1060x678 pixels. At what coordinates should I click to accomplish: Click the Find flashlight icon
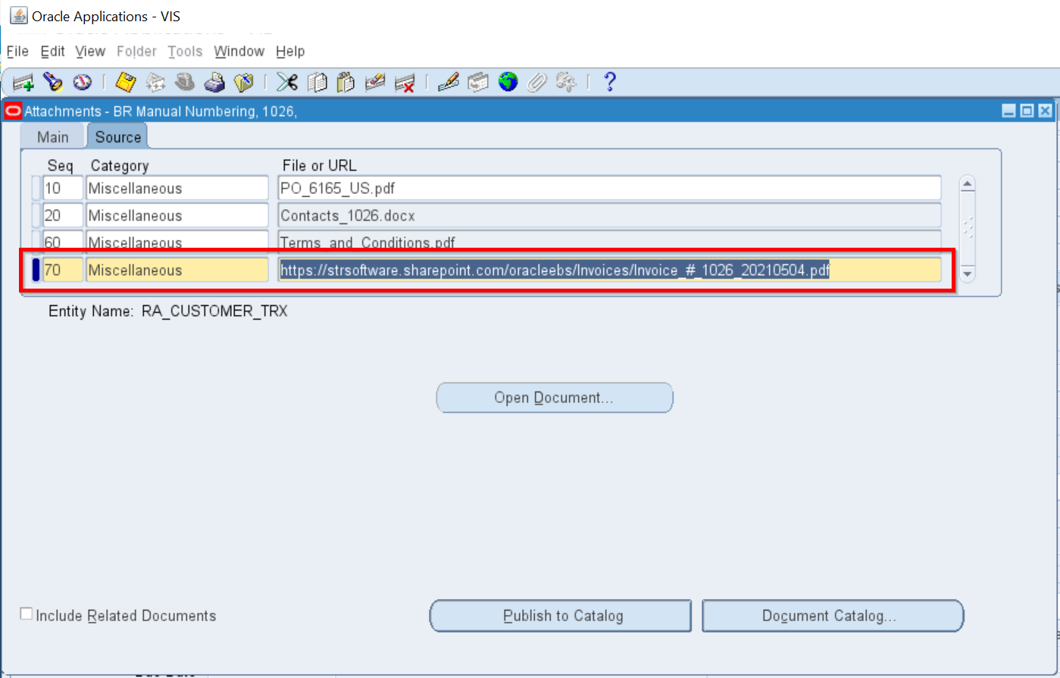[52, 82]
